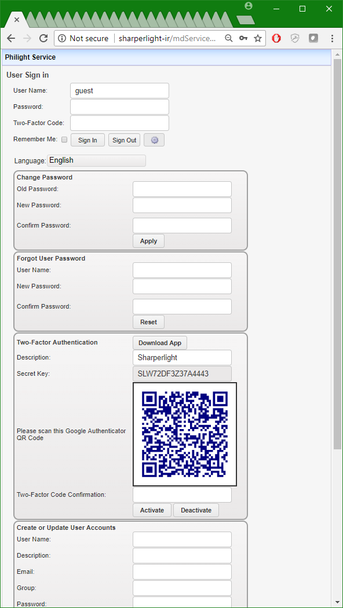Focus New Password field in Change Password

tap(183, 206)
